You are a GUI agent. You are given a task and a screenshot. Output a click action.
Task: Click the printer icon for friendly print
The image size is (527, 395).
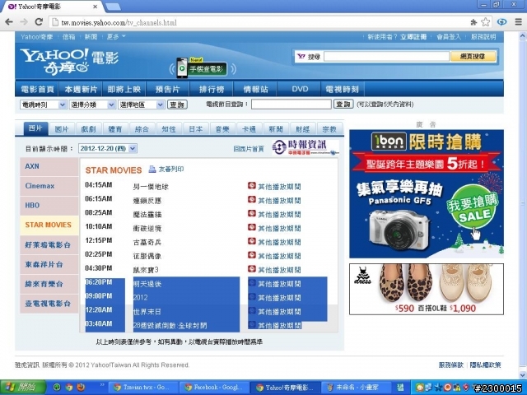point(152,169)
